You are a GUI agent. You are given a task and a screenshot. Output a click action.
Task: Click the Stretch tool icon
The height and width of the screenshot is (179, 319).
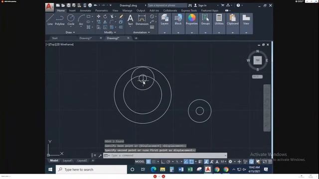point(99,27)
